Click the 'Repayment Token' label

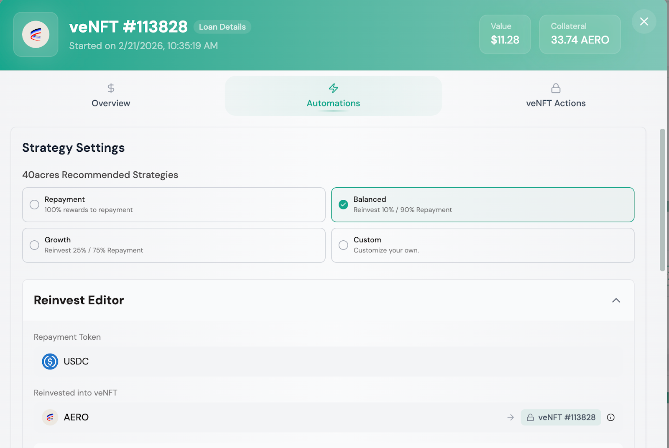pos(67,337)
